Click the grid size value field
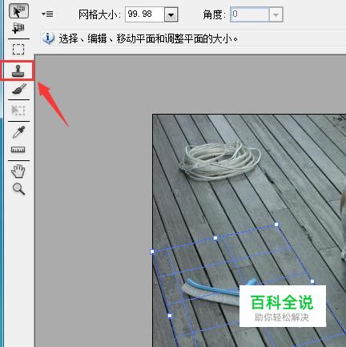The width and height of the screenshot is (346, 347). tap(144, 14)
